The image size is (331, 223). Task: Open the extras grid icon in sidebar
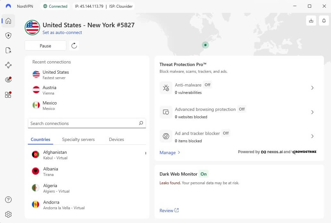(x=8, y=95)
